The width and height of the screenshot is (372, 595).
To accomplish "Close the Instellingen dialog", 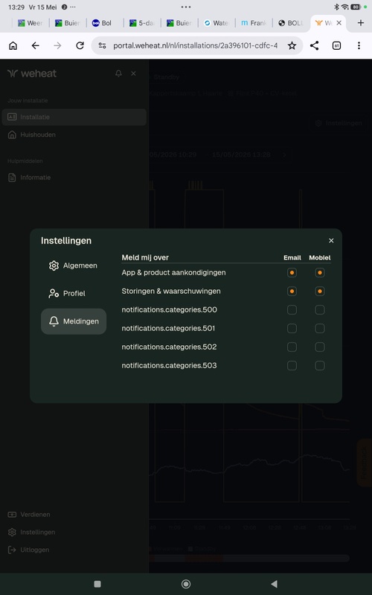I will click(331, 240).
